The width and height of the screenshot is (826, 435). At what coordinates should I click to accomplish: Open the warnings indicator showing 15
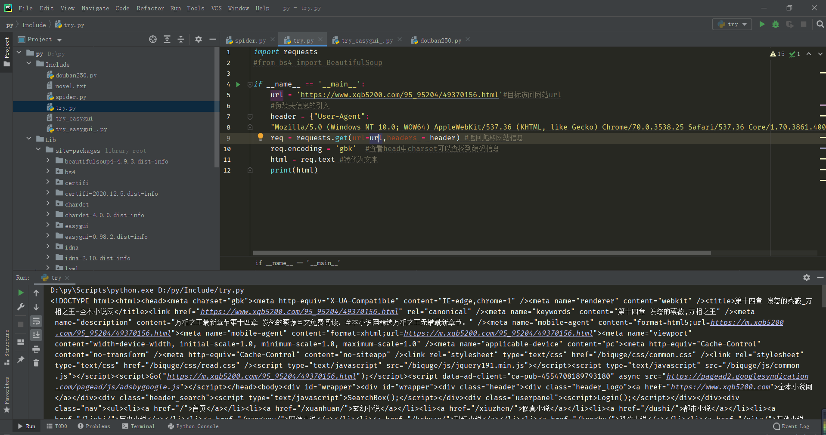pyautogui.click(x=777, y=54)
